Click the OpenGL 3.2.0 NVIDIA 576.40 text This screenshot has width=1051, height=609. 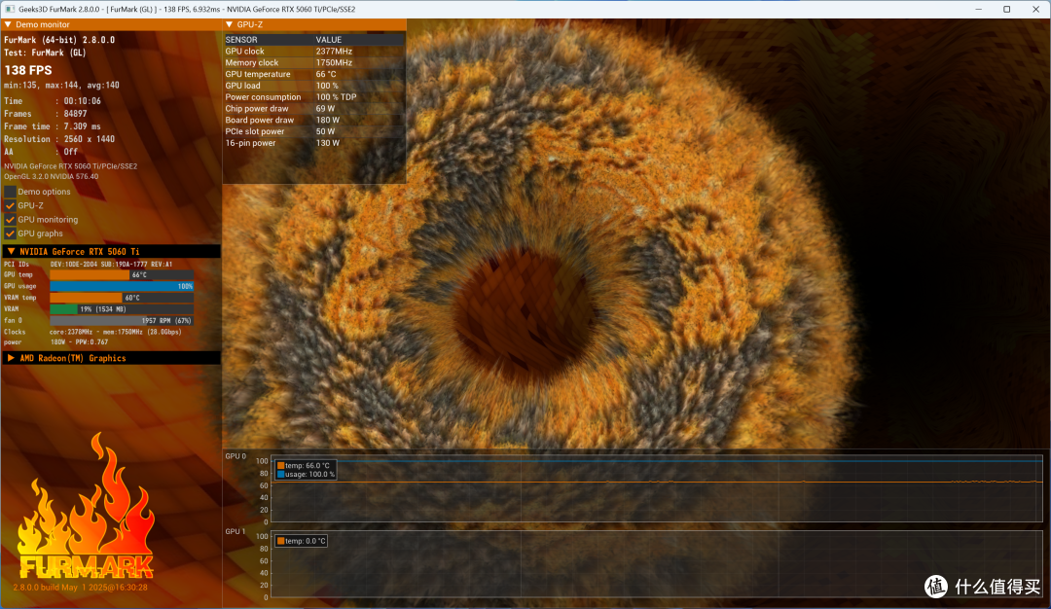coord(51,177)
